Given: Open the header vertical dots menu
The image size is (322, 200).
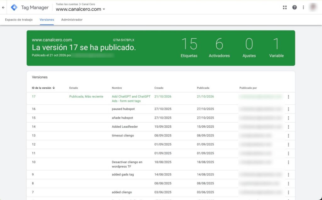Looking at the screenshot, I should [x=303, y=8].
